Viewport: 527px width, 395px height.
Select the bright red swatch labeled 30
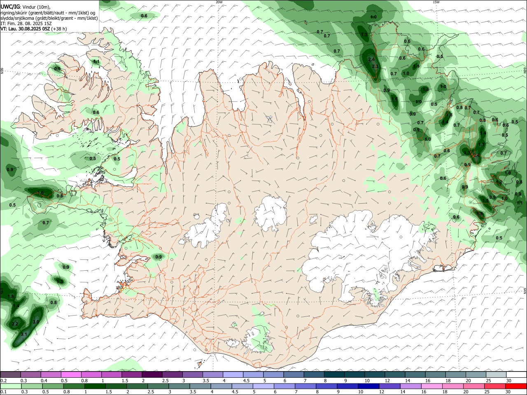point(516,386)
